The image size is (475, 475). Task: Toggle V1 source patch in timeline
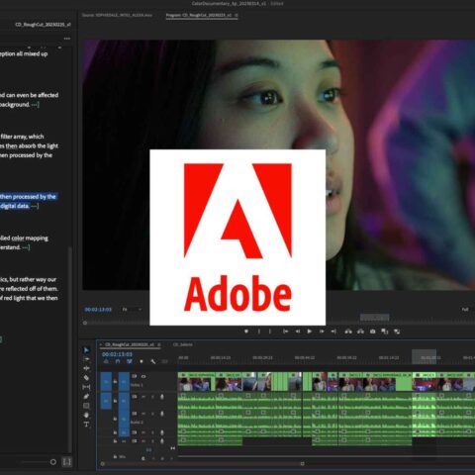point(106,381)
